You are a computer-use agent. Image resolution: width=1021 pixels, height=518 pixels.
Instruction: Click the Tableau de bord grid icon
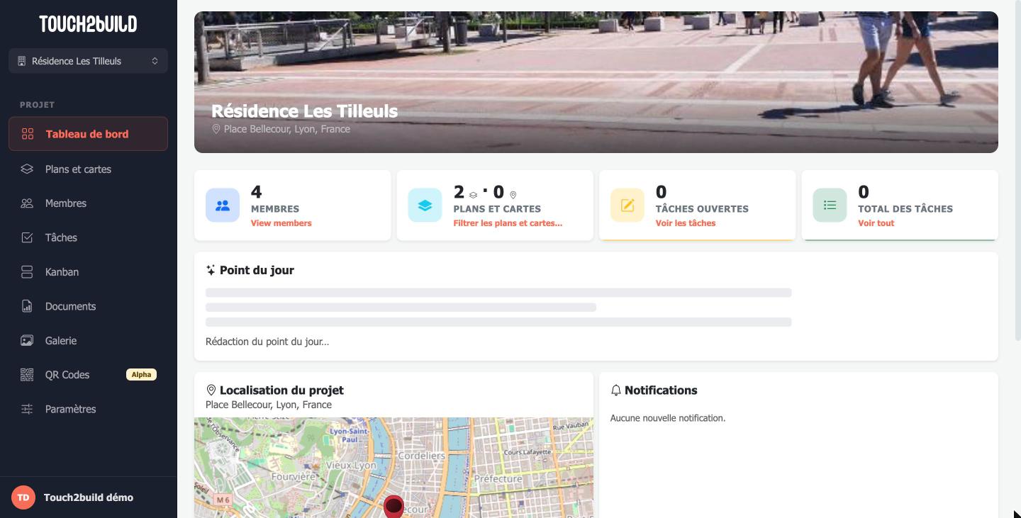[x=28, y=134]
